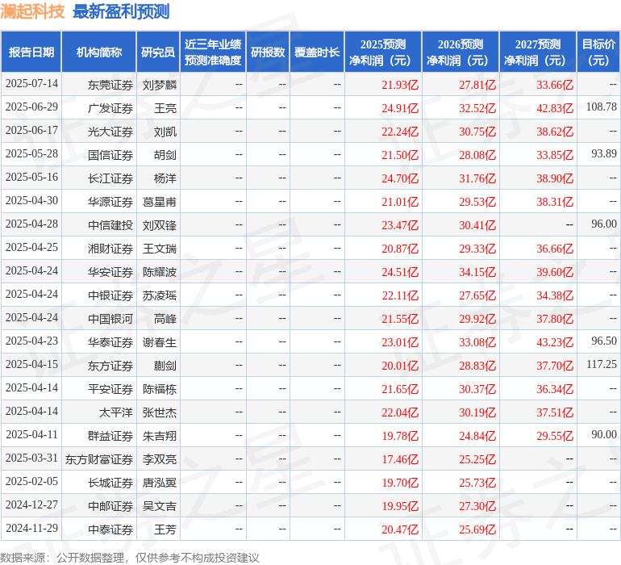Click the 最新盈利预测 heading
The width and height of the screenshot is (621, 565).
click(121, 11)
